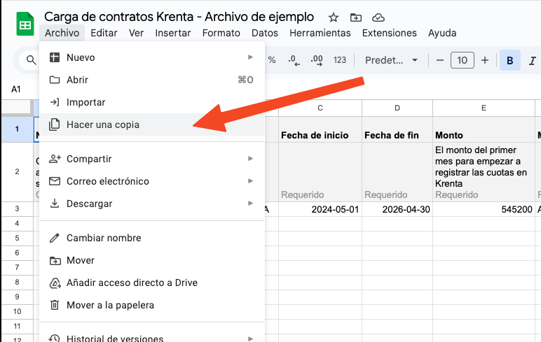Screen dimensions: 541x342
Task: Expand the Compartir submenu
Action: [x=152, y=159]
